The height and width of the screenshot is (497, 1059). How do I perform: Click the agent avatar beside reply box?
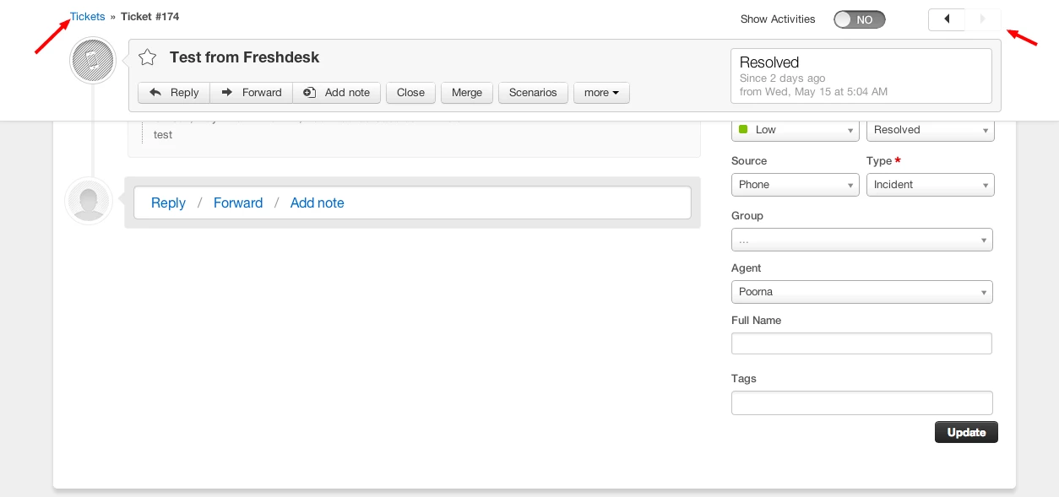(89, 201)
